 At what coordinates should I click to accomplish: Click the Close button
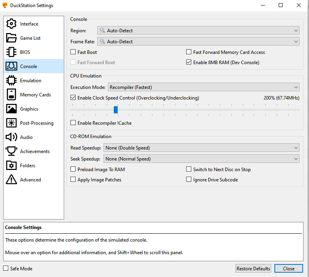[289, 268]
